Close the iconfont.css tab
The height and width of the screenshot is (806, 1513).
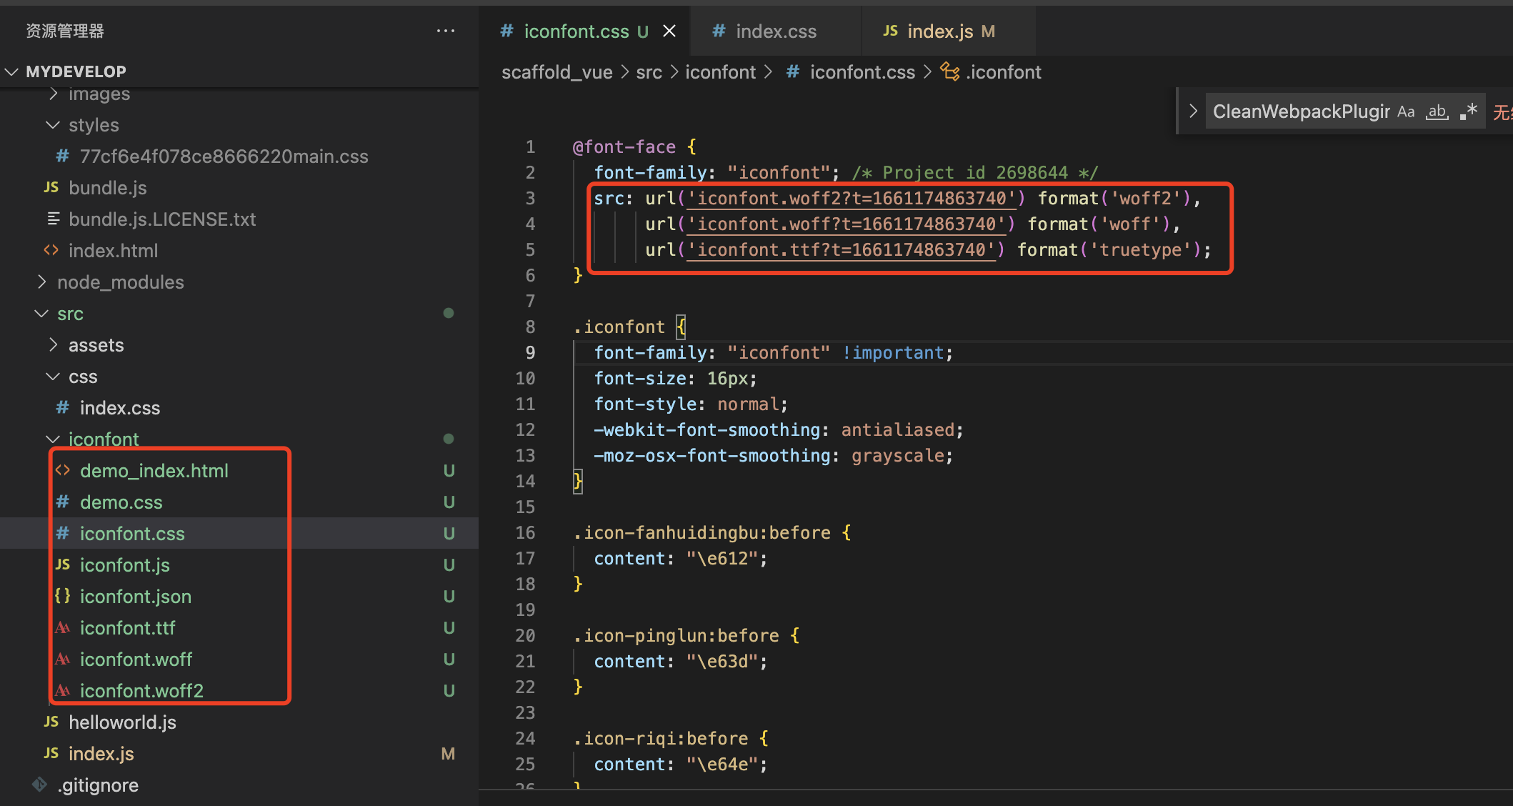click(x=669, y=31)
